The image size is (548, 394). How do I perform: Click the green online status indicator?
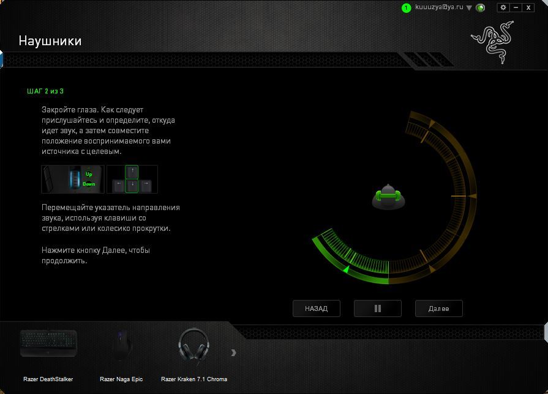click(x=481, y=8)
